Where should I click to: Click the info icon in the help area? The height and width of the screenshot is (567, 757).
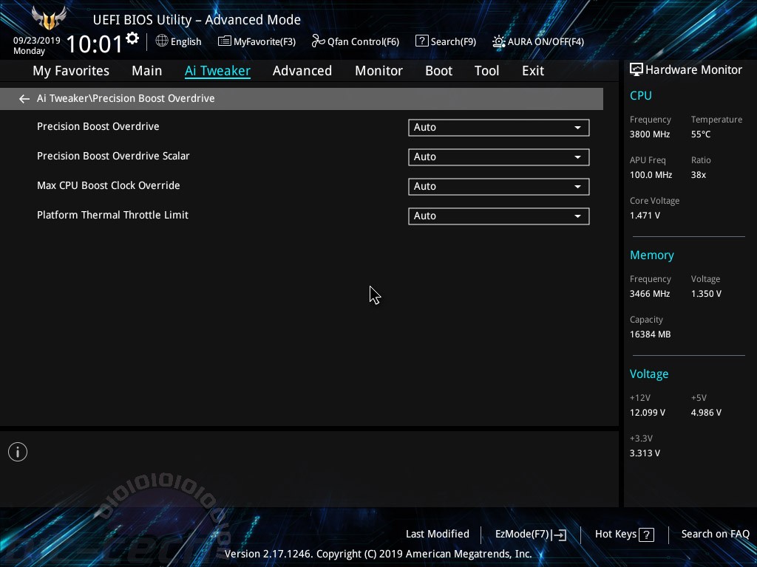coord(18,452)
